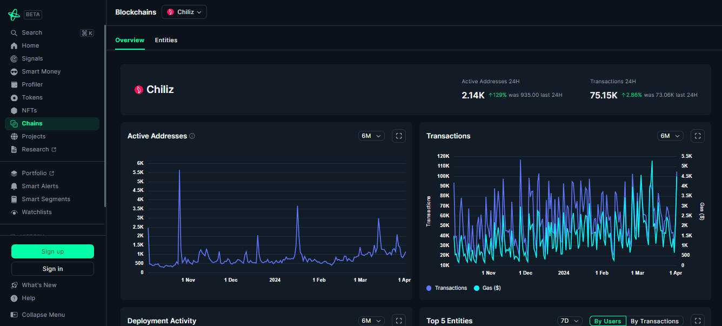Screen dimensions: 722x326
Task: Open the Help link
Action: pos(29,298)
